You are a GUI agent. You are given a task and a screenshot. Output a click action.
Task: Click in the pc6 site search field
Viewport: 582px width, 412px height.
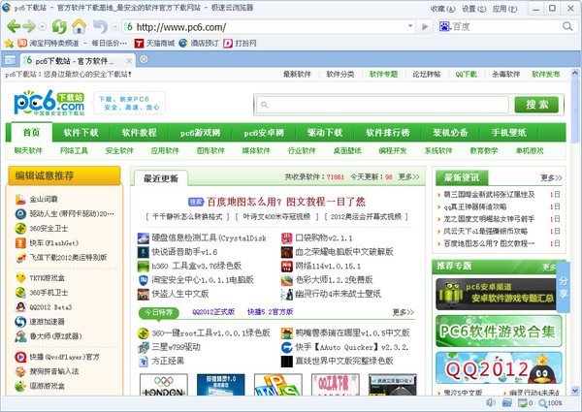382,105
